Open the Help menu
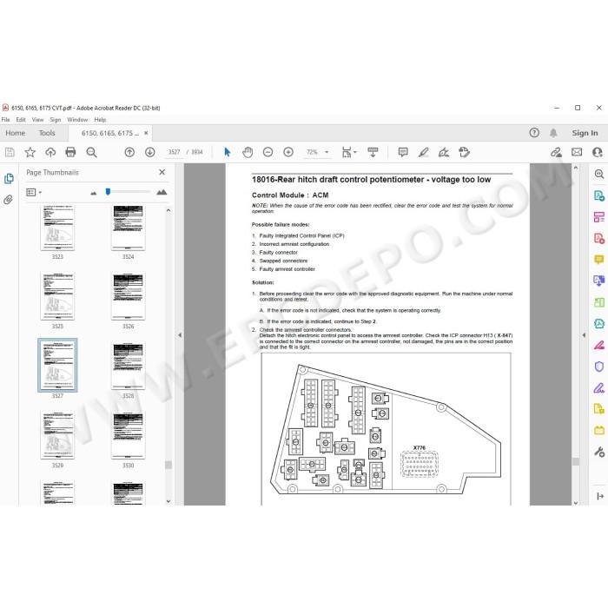Viewport: 608px width, 608px height. coord(100,120)
